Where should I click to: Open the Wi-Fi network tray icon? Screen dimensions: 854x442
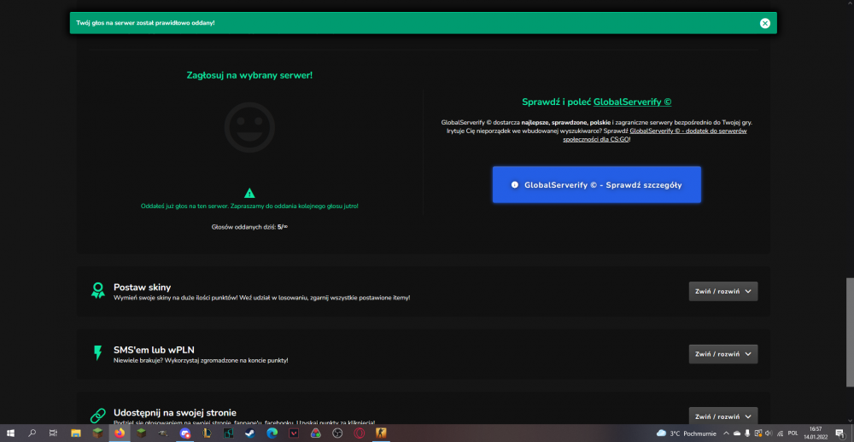tap(780, 433)
